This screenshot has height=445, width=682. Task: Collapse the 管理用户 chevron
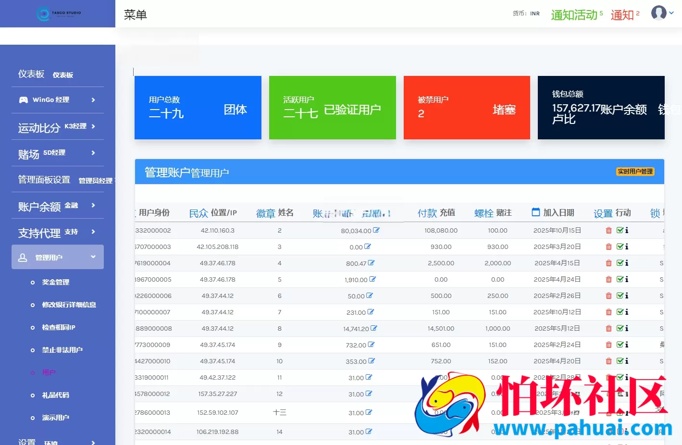pos(93,257)
